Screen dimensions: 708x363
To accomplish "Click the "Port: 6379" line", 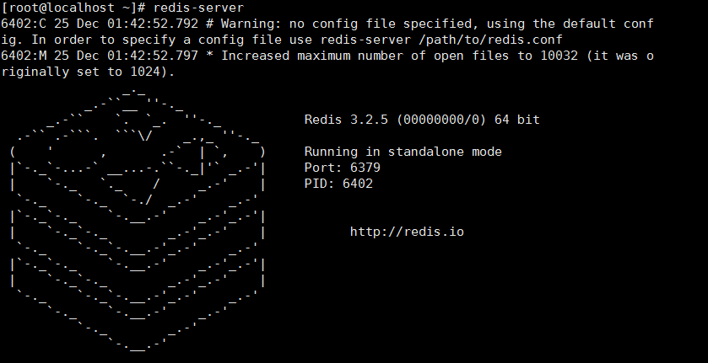I will [343, 168].
